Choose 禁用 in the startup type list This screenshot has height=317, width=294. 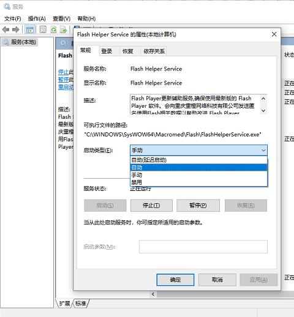[x=198, y=182]
